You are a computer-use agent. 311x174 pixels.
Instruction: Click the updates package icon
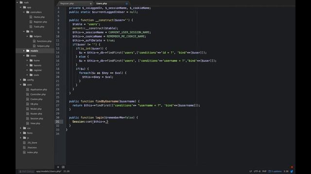[x=270, y=172]
